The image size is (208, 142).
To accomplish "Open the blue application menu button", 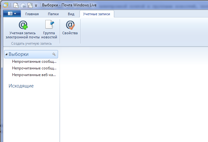I will pyautogui.click(x=12, y=14).
